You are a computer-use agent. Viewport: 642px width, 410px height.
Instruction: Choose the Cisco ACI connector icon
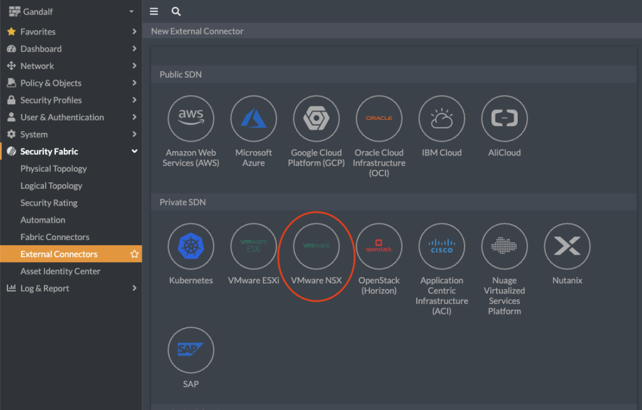[x=441, y=246]
